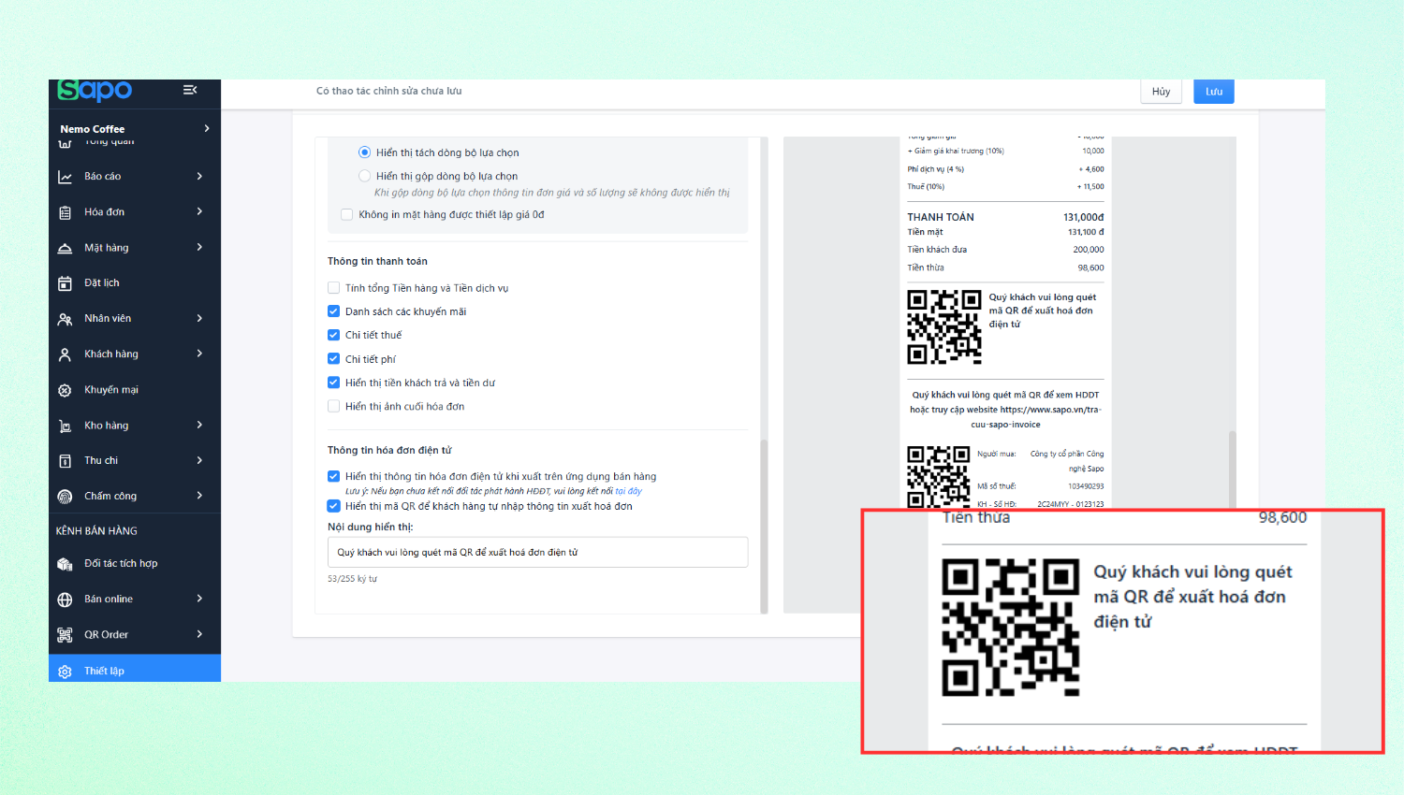1404x795 pixels.
Task: Expand the Nemo Coffee store chevron
Action: [207, 128]
